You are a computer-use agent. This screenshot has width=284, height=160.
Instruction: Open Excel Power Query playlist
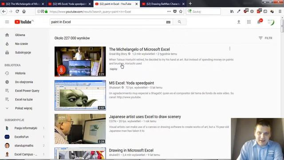coord(27,91)
